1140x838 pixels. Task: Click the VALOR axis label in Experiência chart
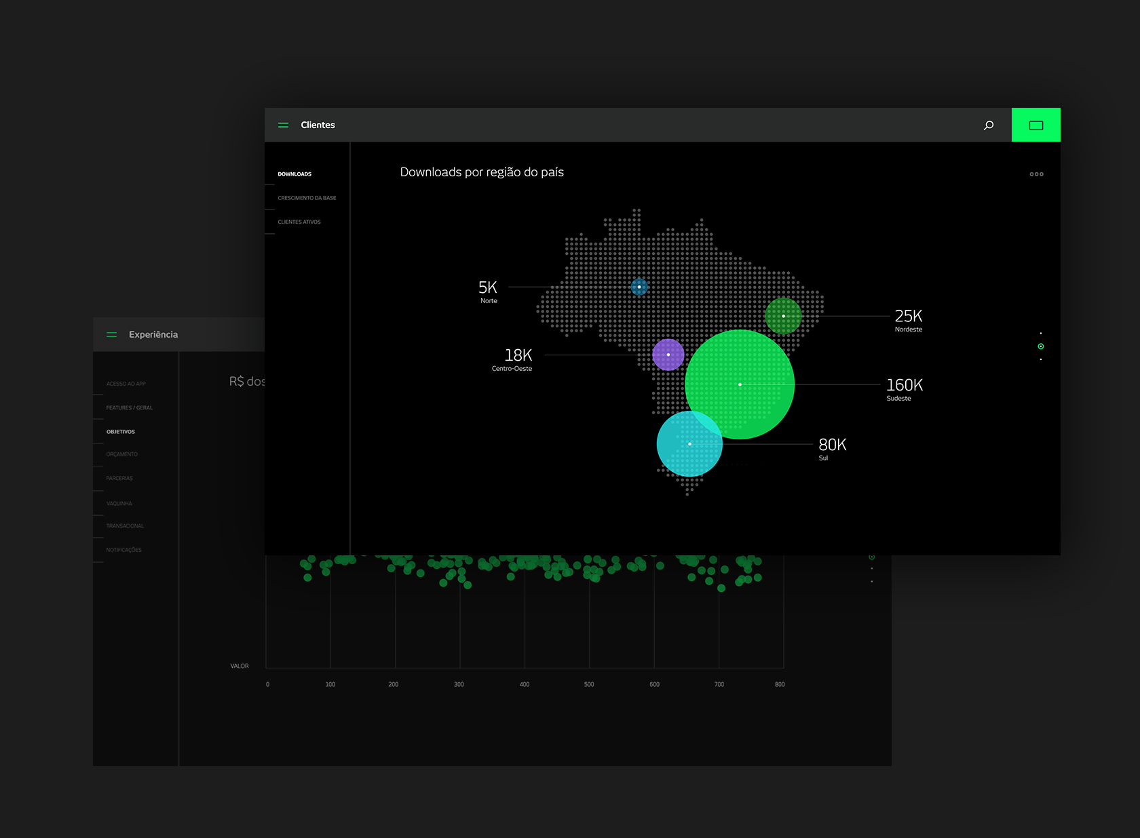click(240, 666)
